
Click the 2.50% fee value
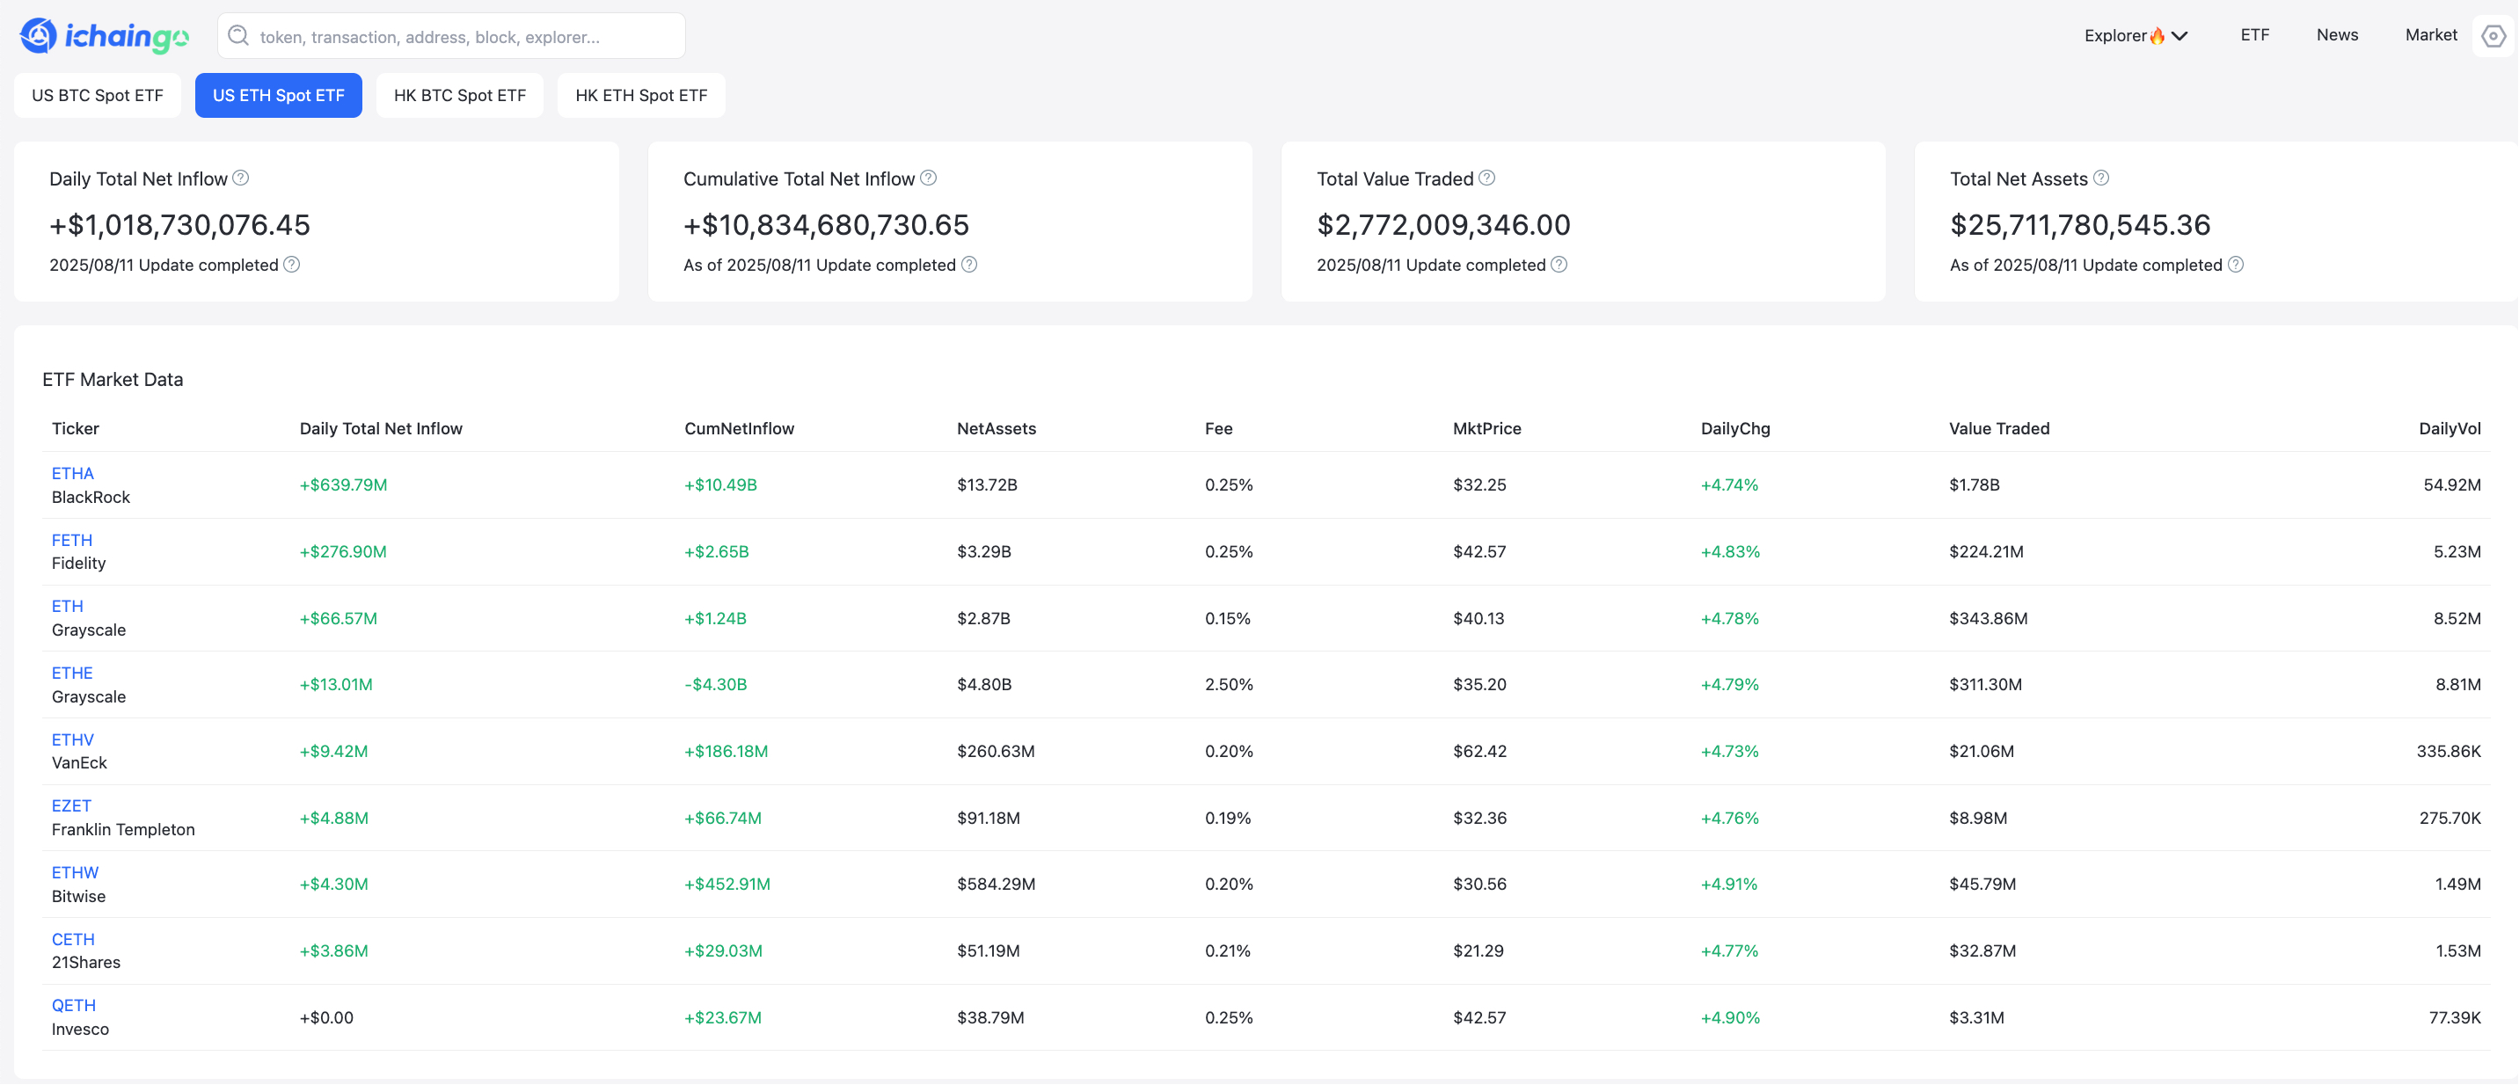point(1230,684)
